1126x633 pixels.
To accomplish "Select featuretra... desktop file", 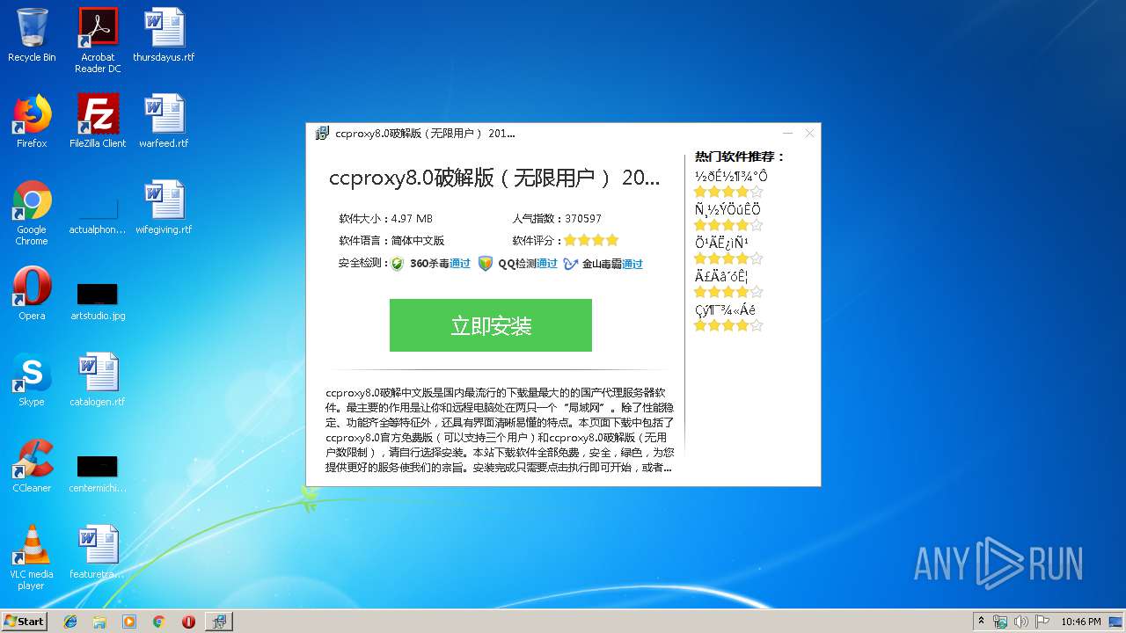I will [98, 552].
